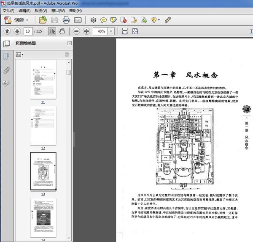Click the fit full page icon
The image size is (253, 242).
(135, 31)
